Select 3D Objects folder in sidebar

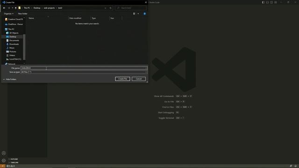(13, 33)
